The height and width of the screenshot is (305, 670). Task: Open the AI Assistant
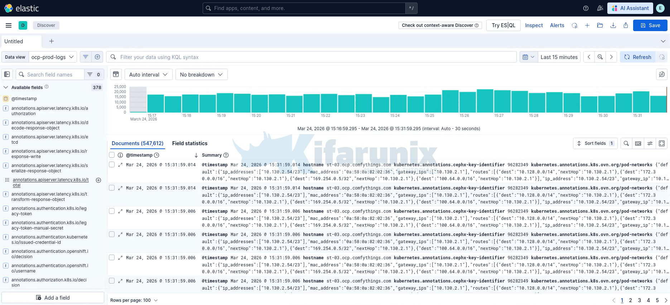[x=630, y=8]
